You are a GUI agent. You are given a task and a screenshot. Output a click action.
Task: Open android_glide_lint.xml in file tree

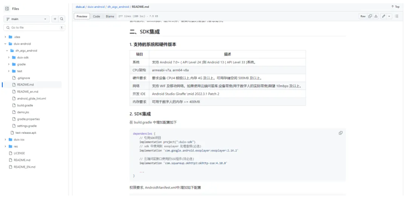pos(31,99)
